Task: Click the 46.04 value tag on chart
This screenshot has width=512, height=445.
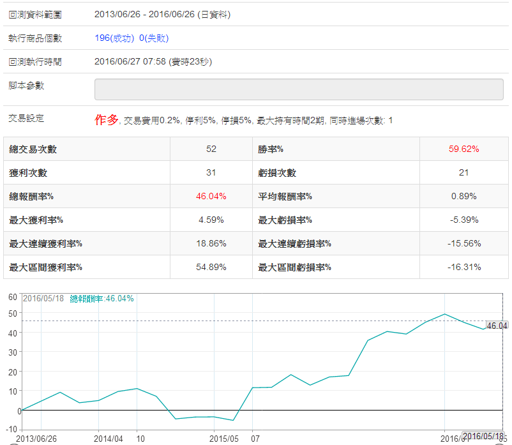Action: (x=497, y=326)
